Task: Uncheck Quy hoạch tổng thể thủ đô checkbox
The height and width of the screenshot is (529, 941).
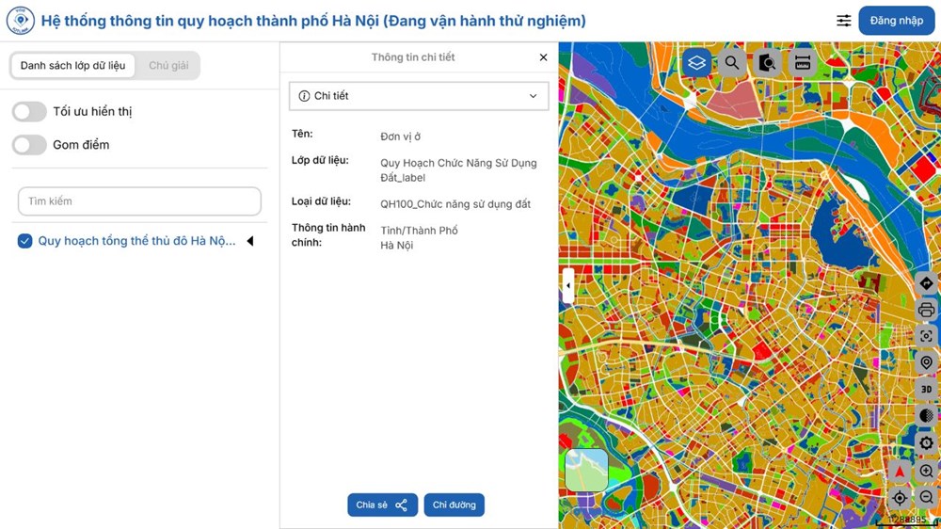Action: tap(24, 241)
